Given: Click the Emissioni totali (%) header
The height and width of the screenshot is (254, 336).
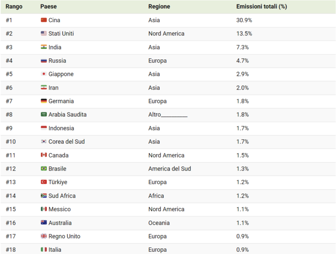Looking at the screenshot, I should click(262, 7).
